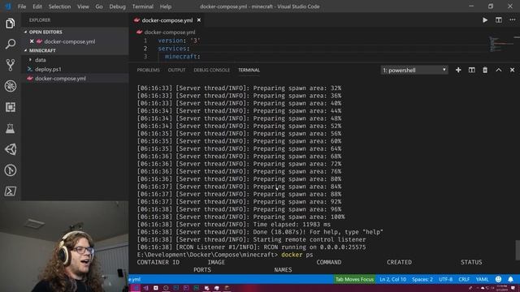Click the editor minimap
This screenshot has width=520, height=292.
pos(502,44)
